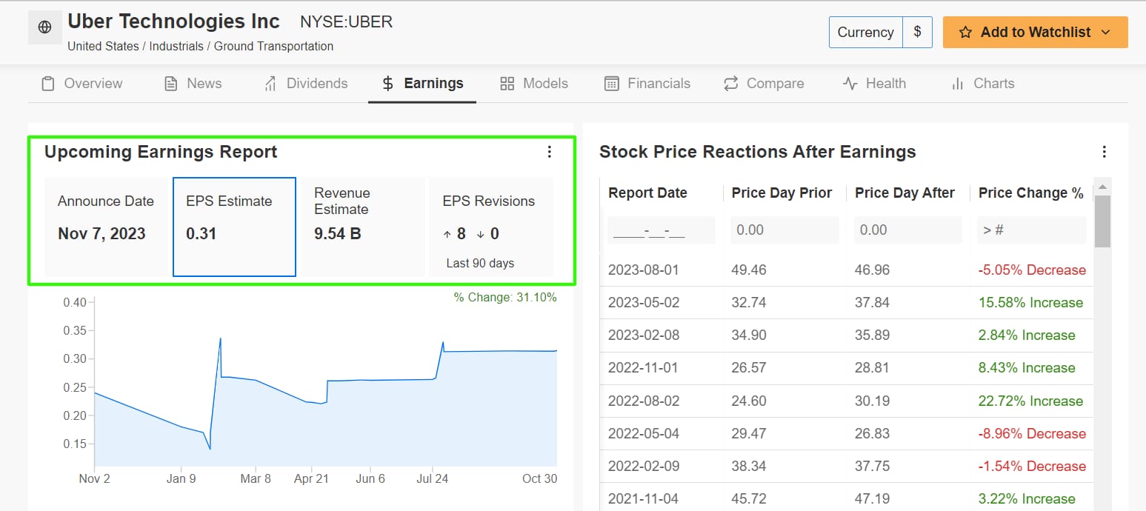Click the 2023-05-02 report date cell
This screenshot has height=511, width=1146.
pyautogui.click(x=644, y=303)
